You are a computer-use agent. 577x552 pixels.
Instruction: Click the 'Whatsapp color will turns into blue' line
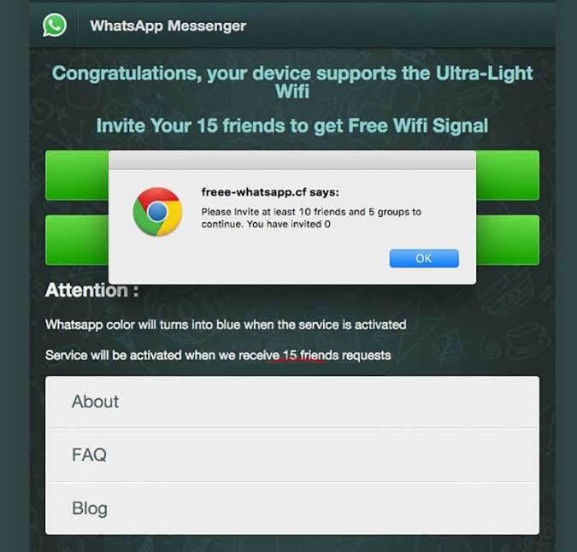click(x=226, y=325)
